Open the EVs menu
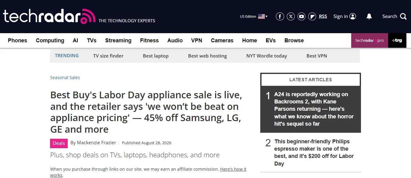The height and width of the screenshot is (178, 411). tap(271, 40)
